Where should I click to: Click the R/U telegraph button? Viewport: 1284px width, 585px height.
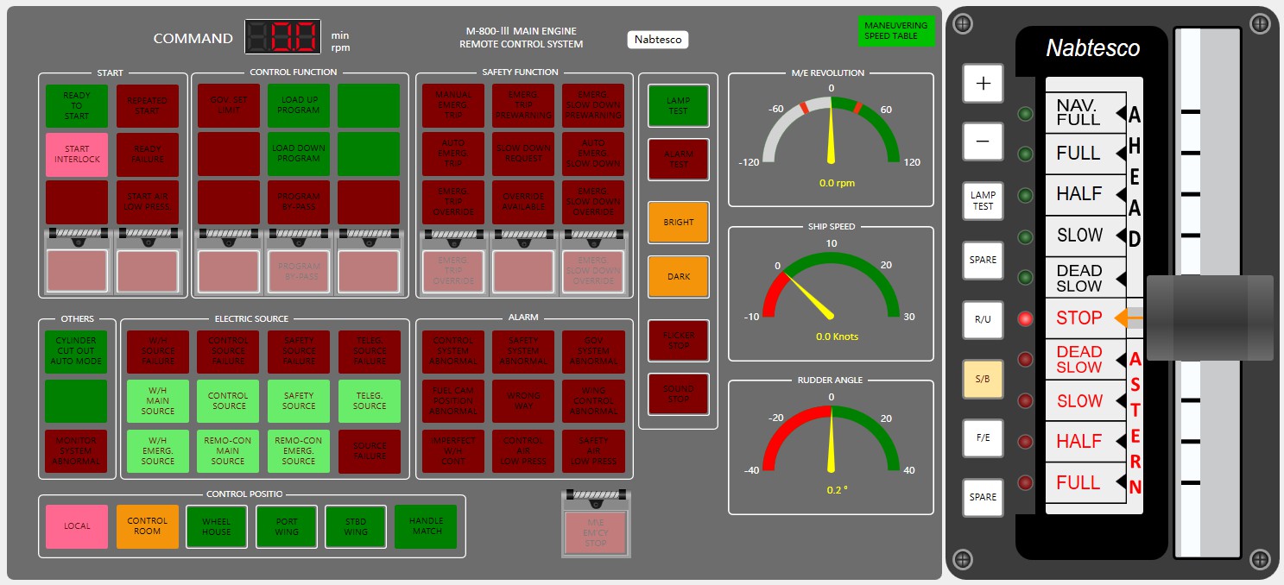[x=983, y=319]
